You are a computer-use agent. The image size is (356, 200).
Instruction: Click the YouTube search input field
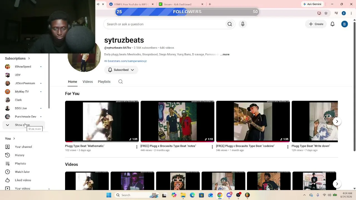[x=164, y=24]
